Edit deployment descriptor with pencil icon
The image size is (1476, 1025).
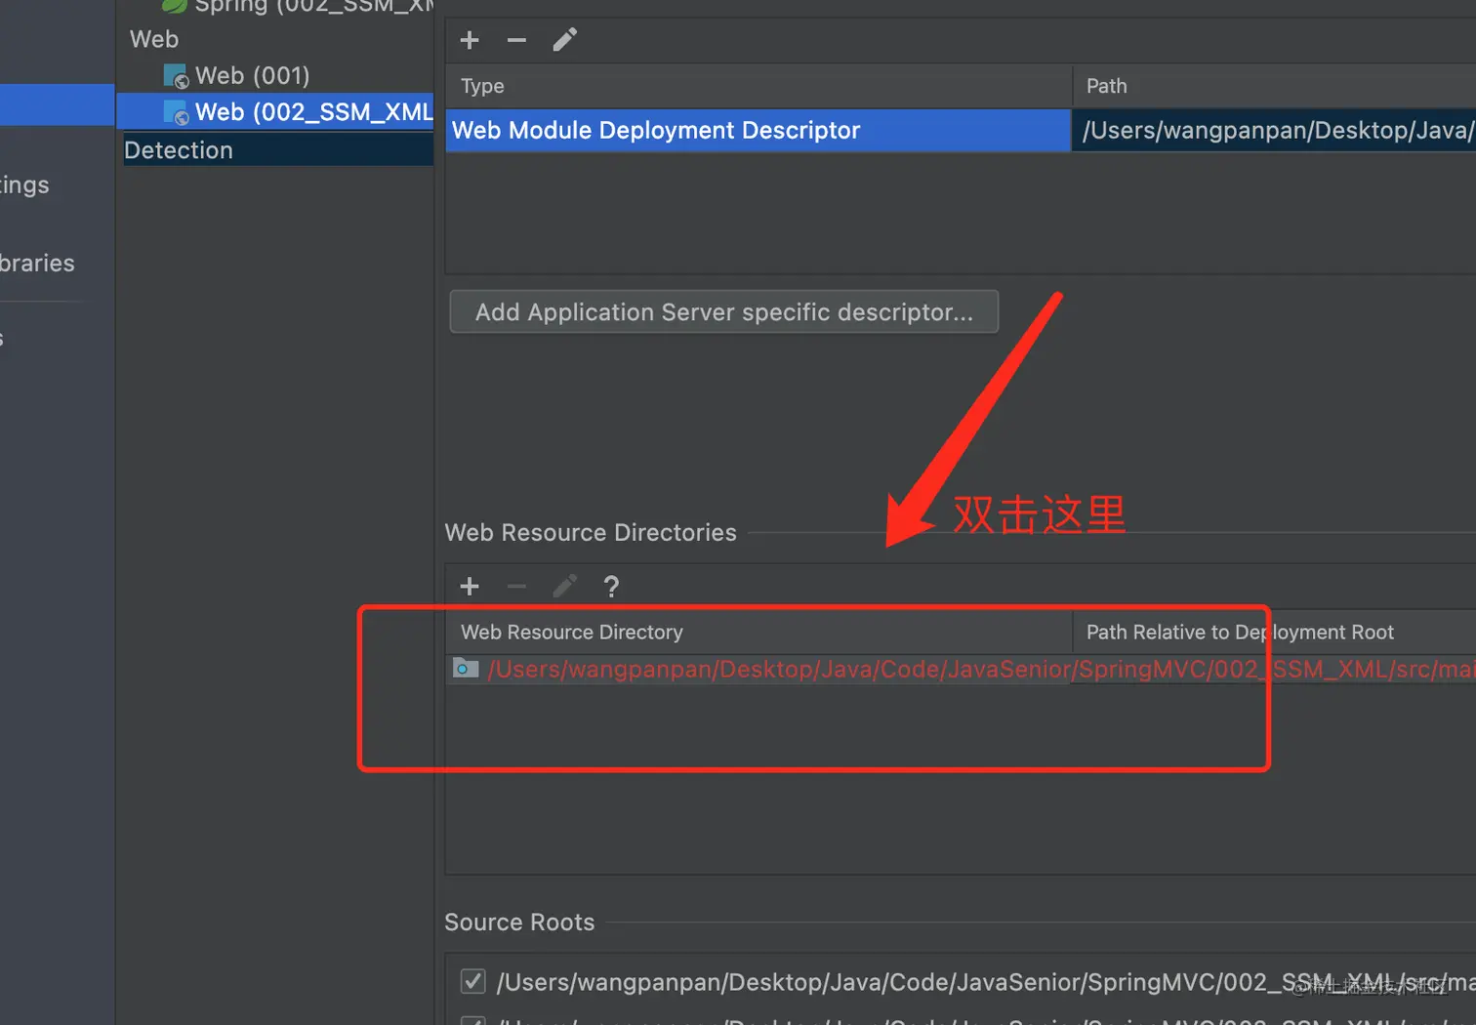pos(564,40)
